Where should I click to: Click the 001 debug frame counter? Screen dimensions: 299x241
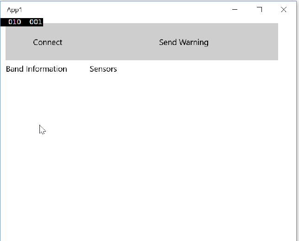(x=36, y=22)
